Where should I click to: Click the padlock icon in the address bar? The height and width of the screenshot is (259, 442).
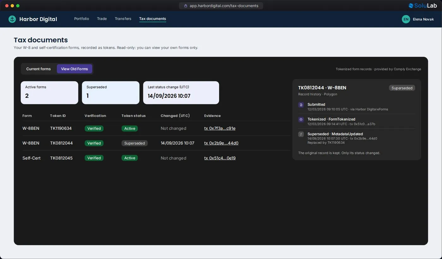tap(186, 6)
